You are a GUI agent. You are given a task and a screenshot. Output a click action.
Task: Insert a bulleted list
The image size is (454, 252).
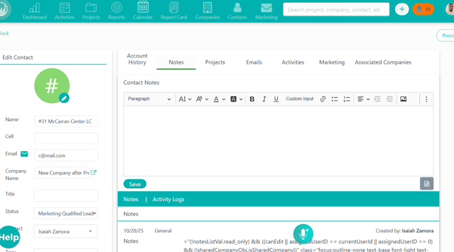[x=335, y=99]
